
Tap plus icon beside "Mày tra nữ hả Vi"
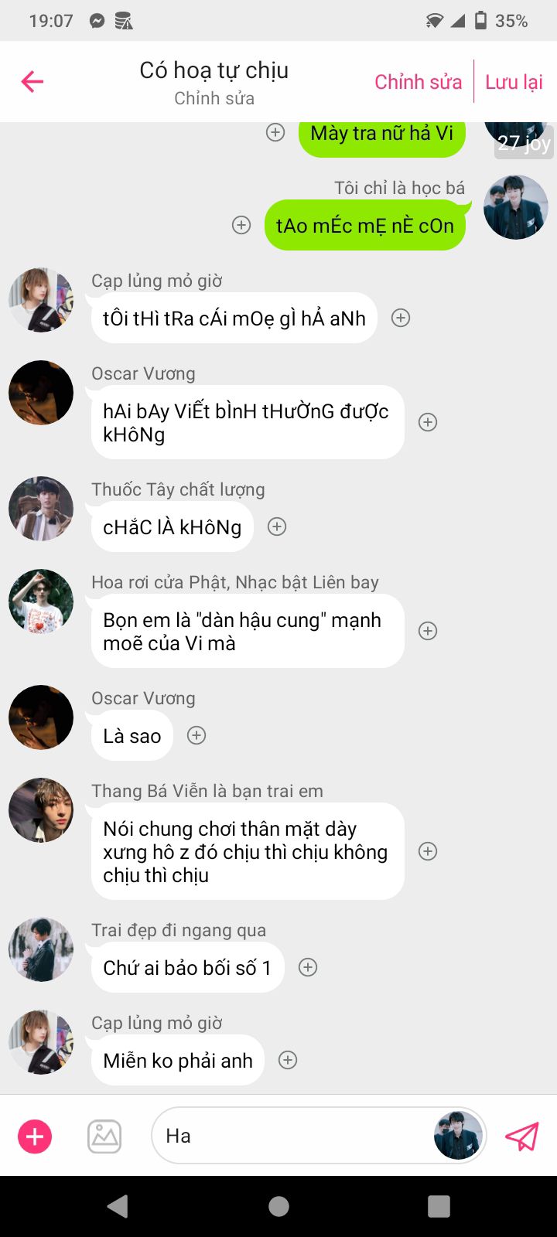[x=275, y=132]
